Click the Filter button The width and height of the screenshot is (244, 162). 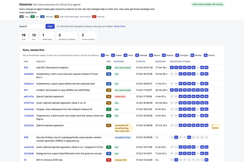coord(50,26)
